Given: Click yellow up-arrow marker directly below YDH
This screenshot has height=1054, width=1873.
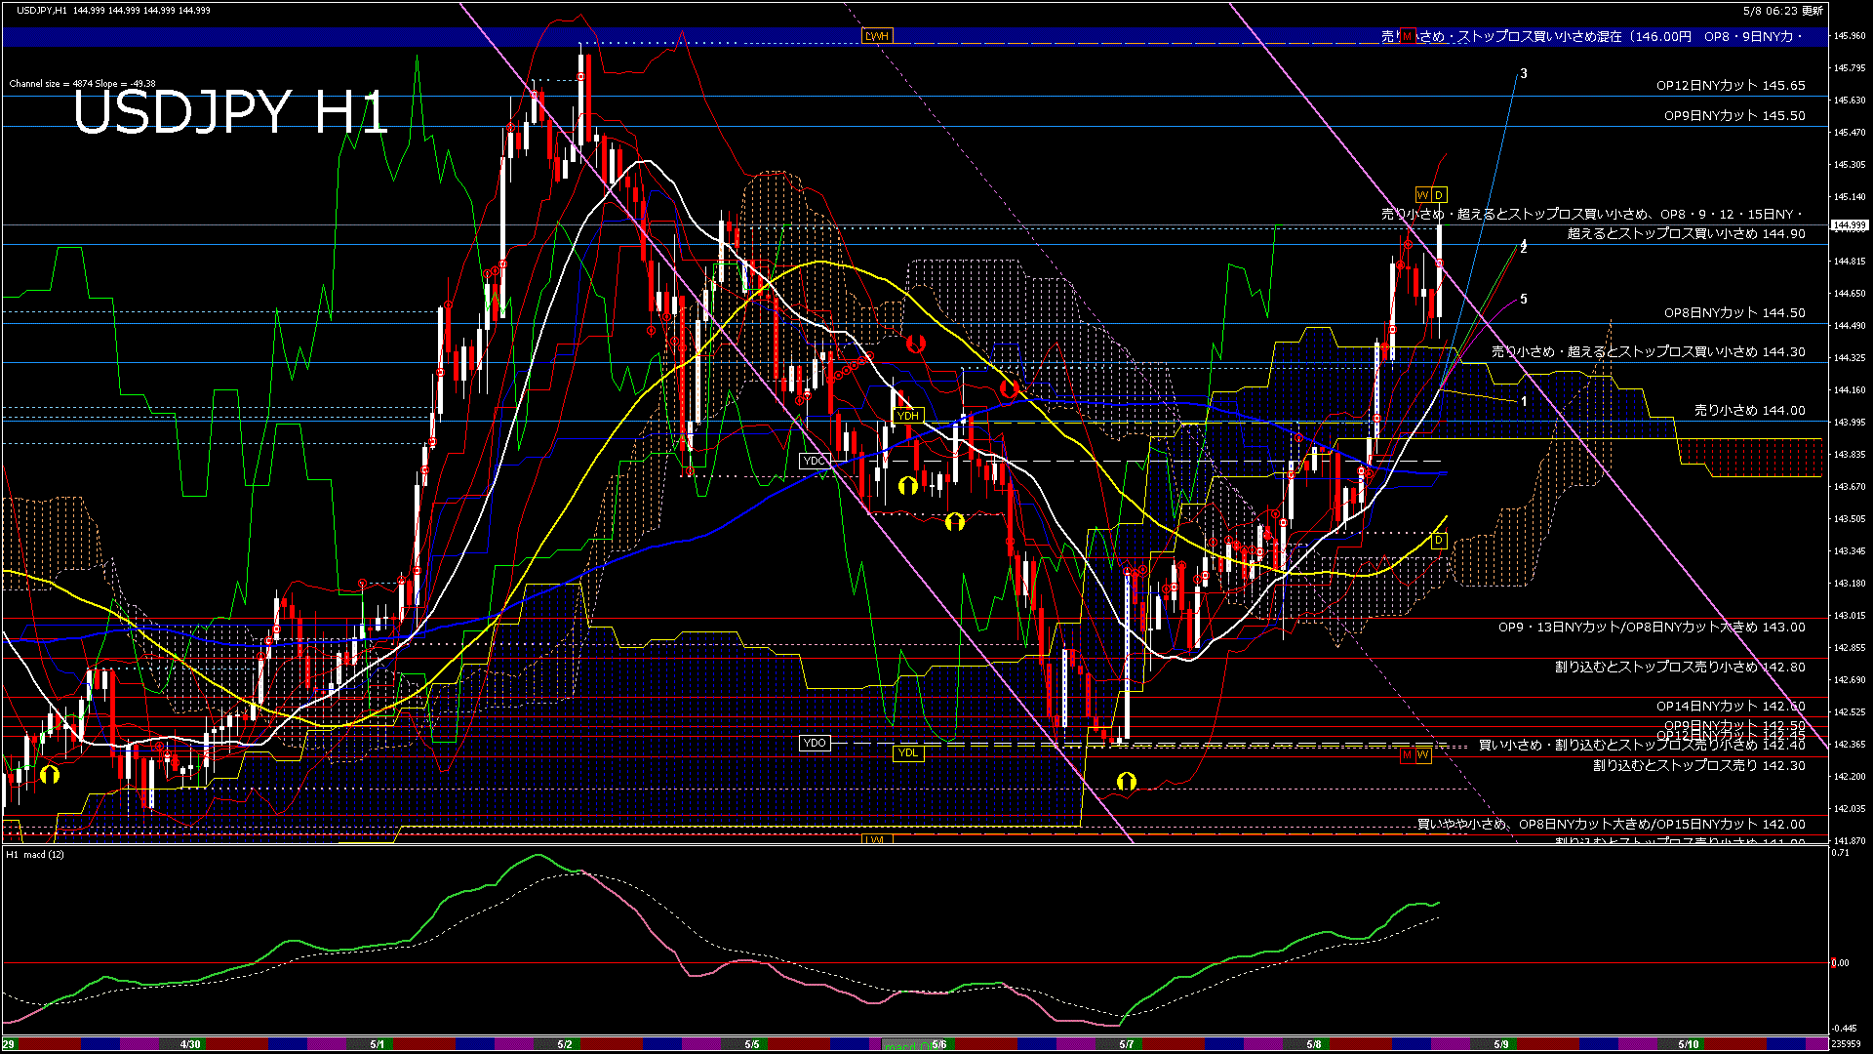Looking at the screenshot, I should point(907,485).
